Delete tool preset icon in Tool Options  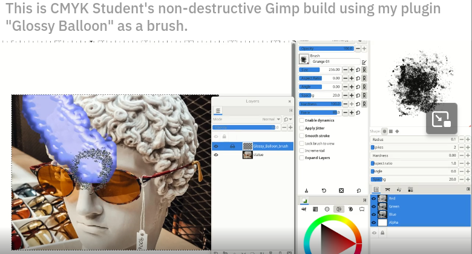click(341, 190)
